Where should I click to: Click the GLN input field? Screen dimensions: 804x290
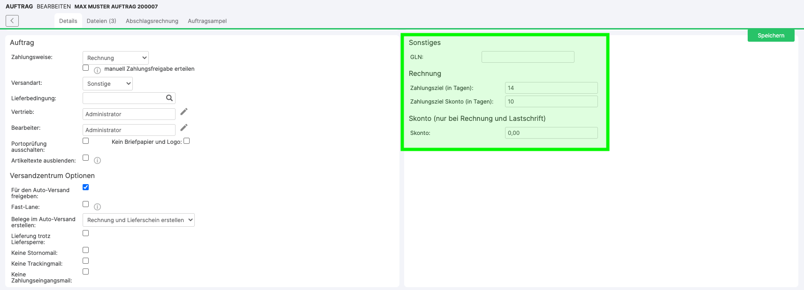click(528, 57)
